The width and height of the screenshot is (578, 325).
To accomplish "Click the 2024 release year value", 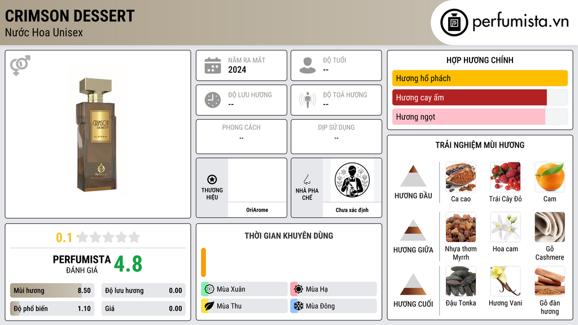I will 237,69.
